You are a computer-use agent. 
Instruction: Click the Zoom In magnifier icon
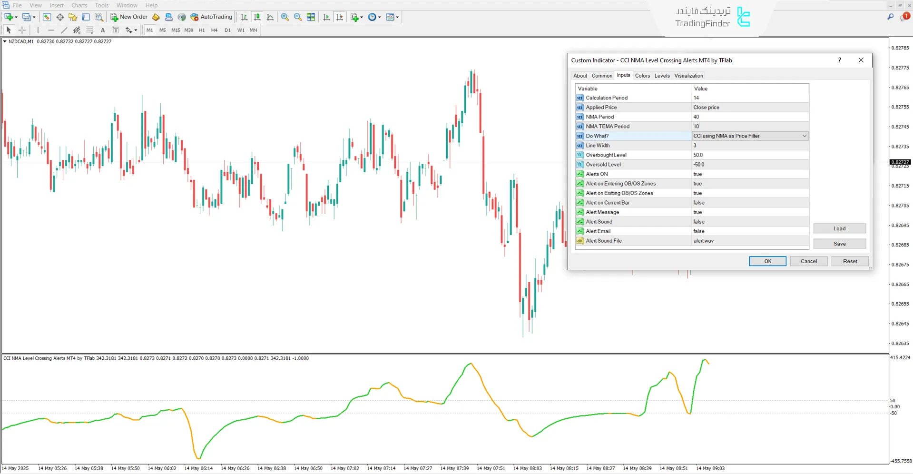point(285,17)
